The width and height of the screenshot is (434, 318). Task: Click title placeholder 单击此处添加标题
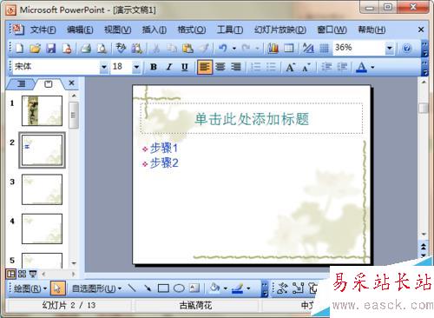252,119
